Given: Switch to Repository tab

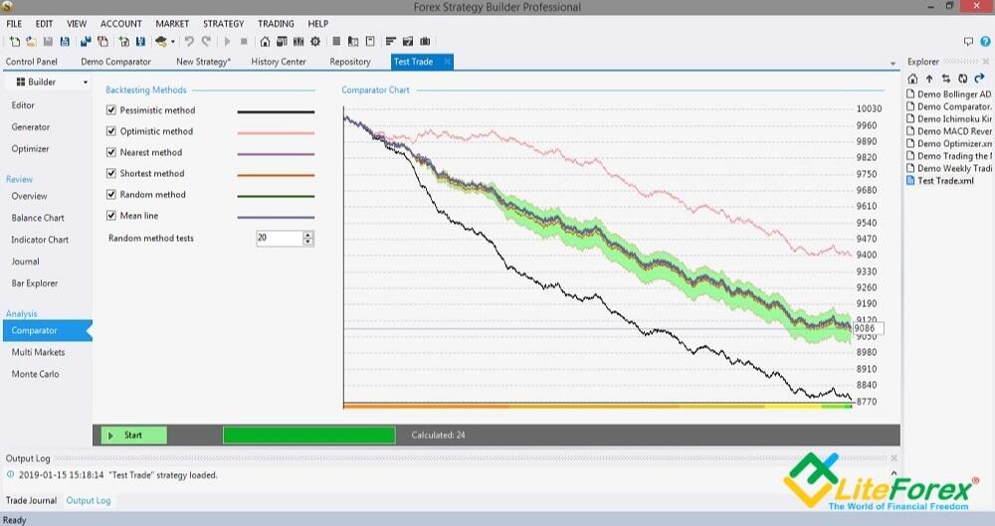Looking at the screenshot, I should (x=349, y=62).
